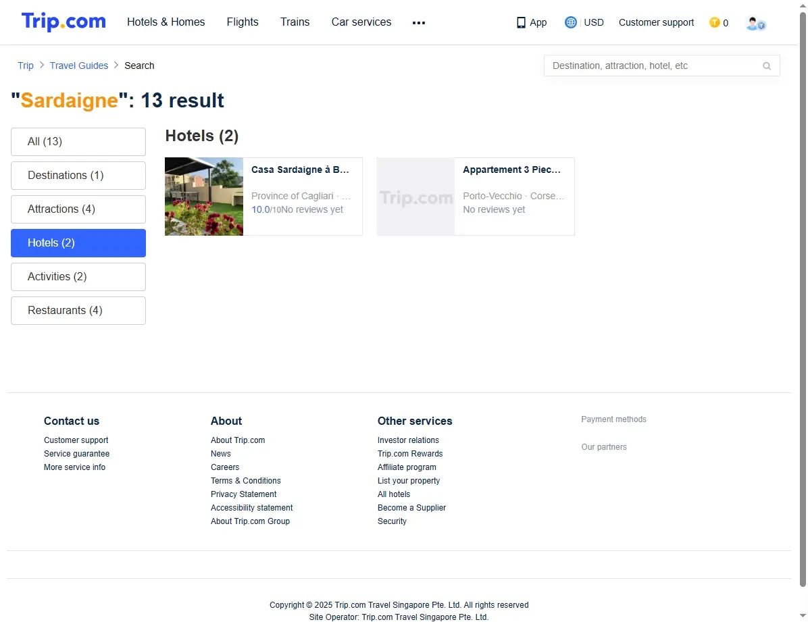Open Accessibility statement link
This screenshot has height=622, width=808.
(251, 508)
